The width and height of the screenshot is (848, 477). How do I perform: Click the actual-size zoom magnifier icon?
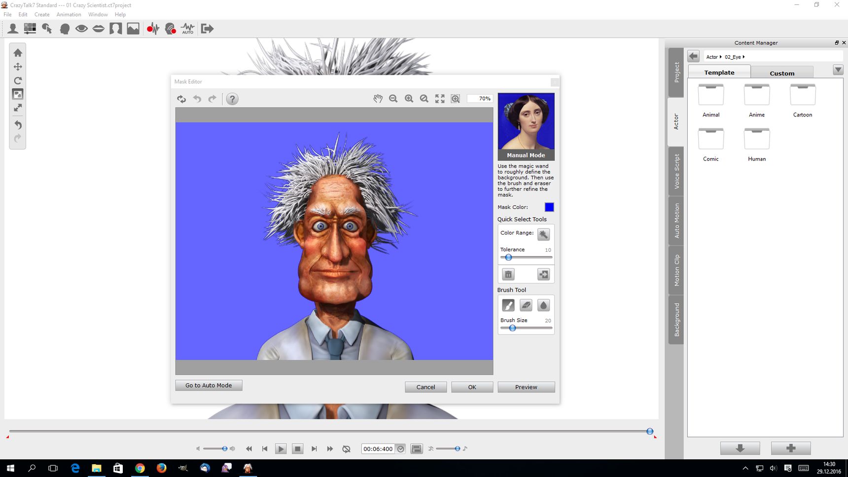(x=424, y=99)
